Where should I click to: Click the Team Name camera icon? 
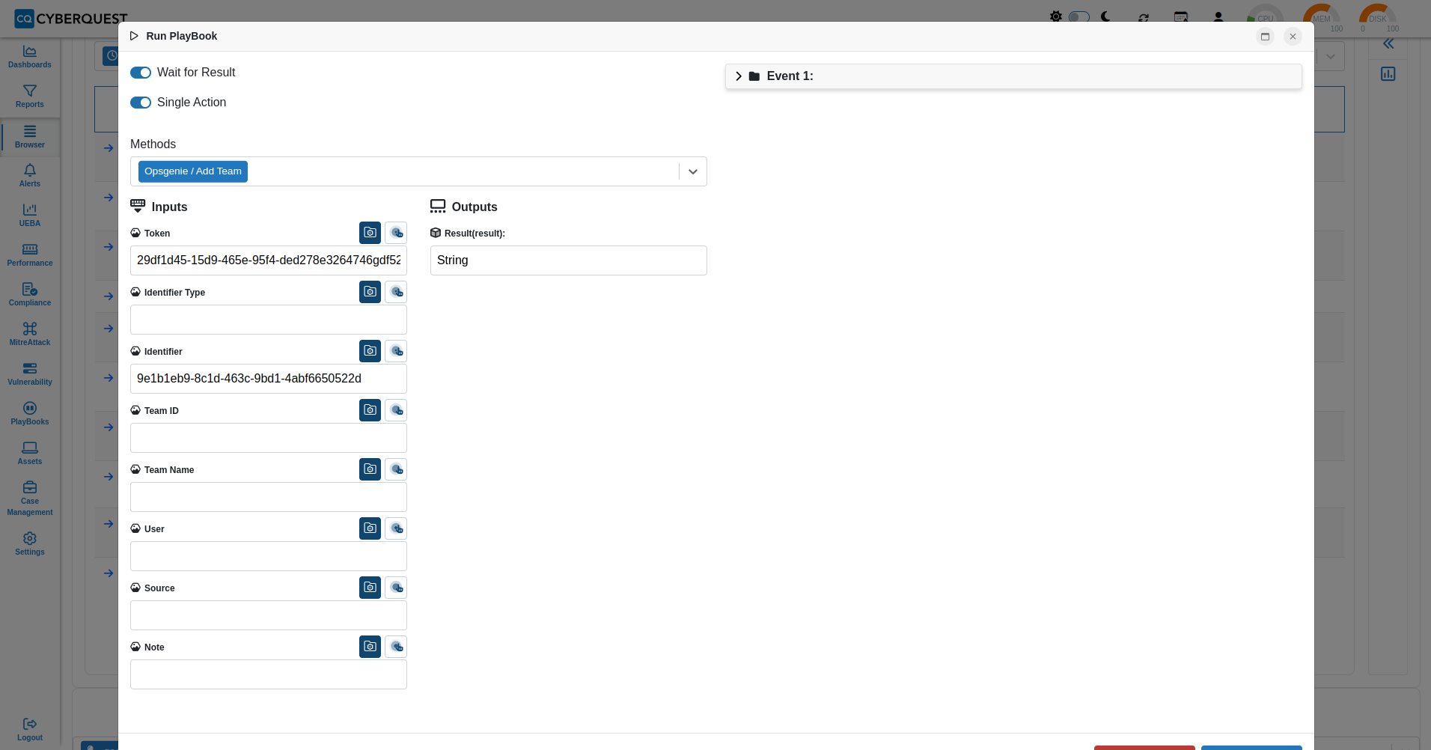tap(370, 469)
